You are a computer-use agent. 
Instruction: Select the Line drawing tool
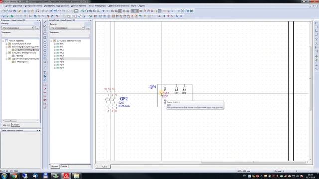(x=45, y=22)
